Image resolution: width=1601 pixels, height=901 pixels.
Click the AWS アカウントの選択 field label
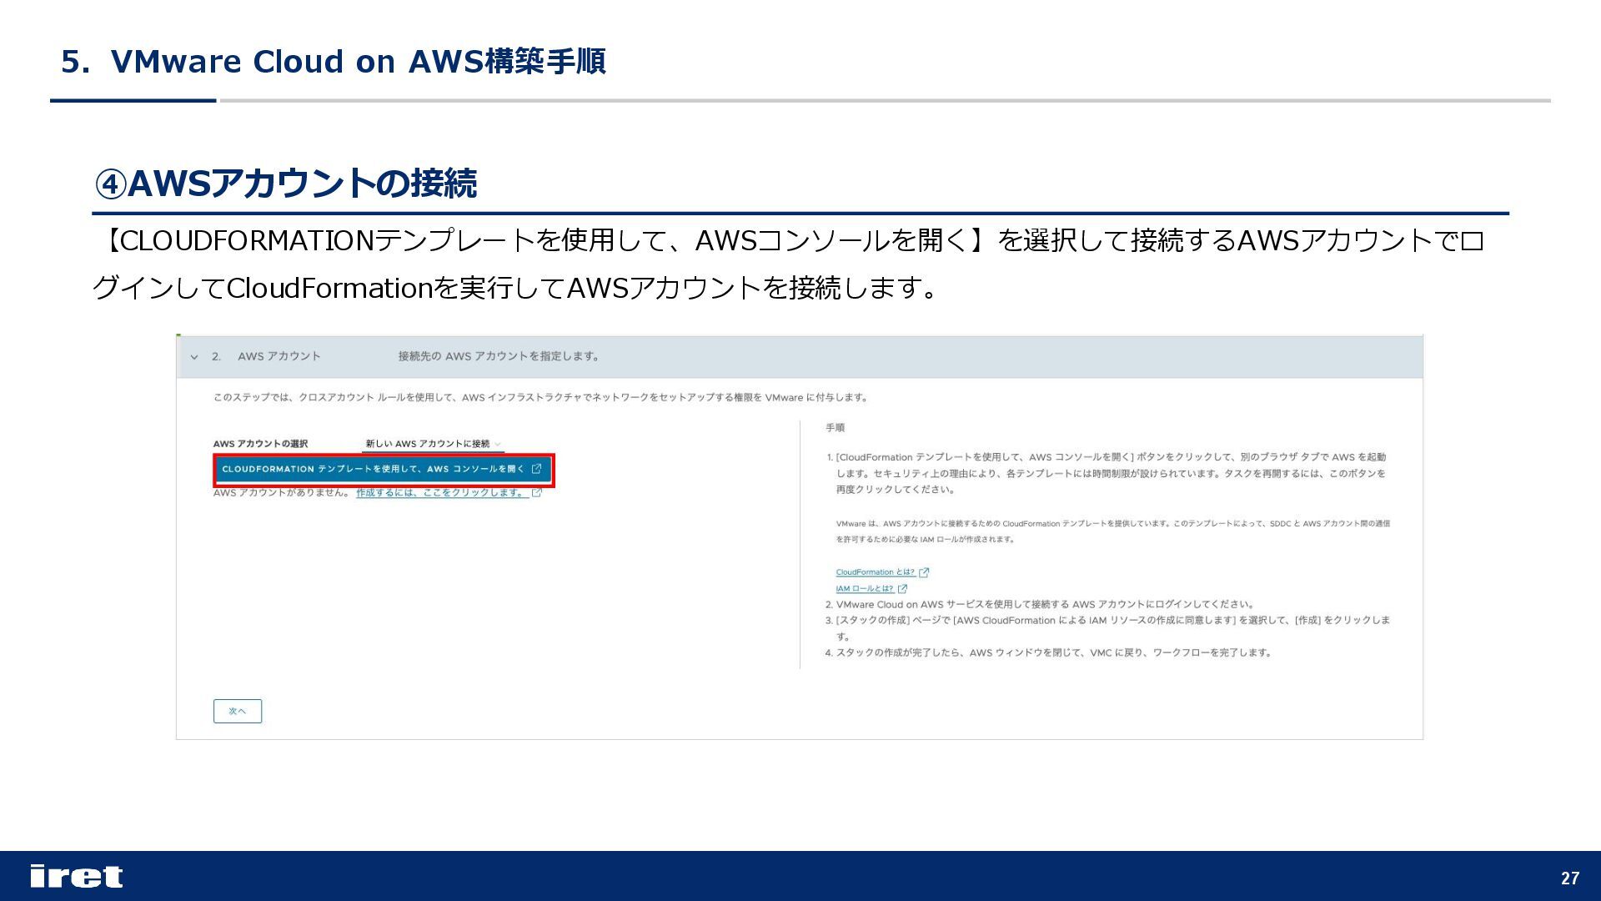click(x=260, y=444)
